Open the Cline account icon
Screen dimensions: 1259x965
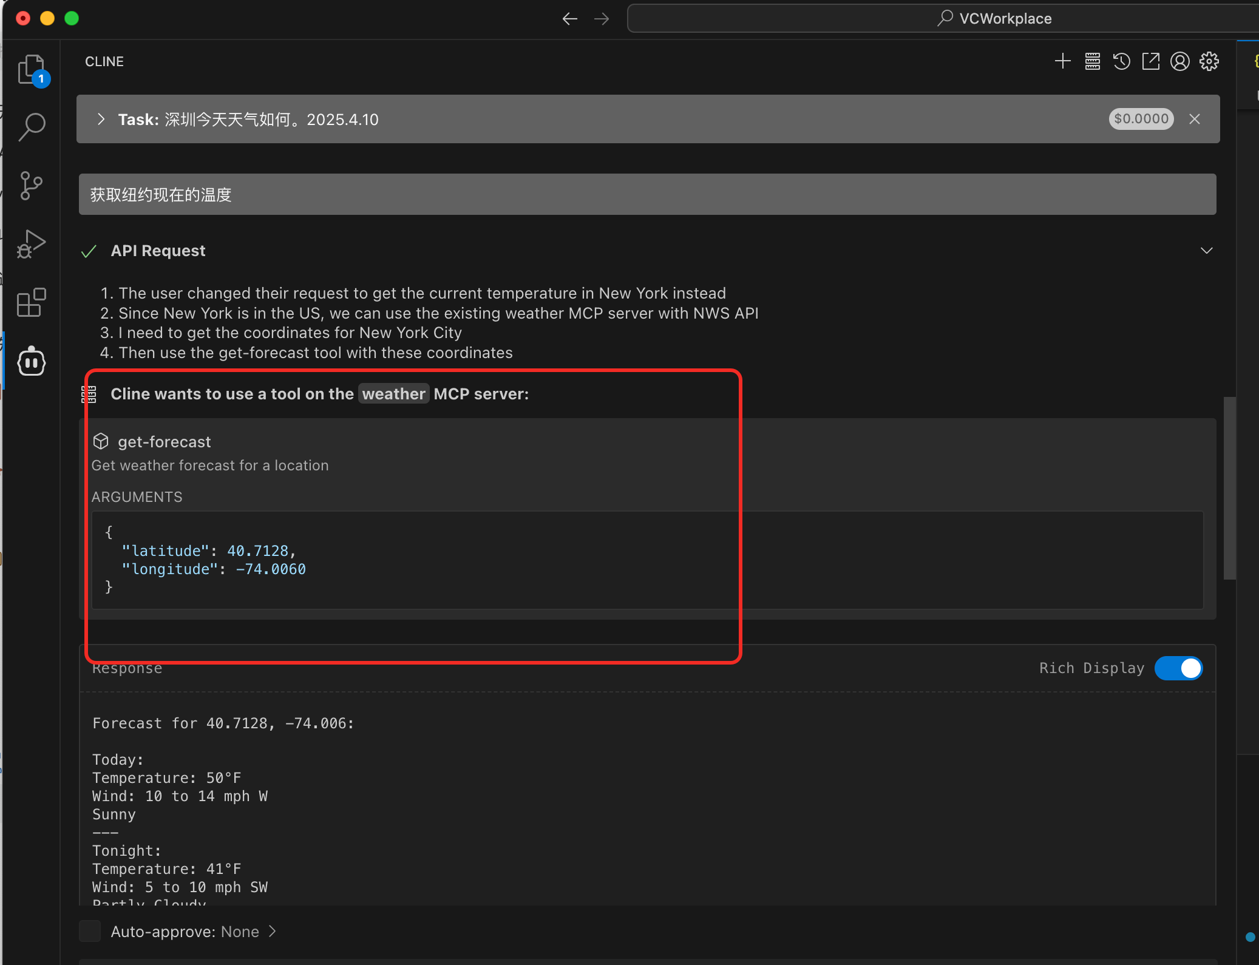(x=1179, y=61)
